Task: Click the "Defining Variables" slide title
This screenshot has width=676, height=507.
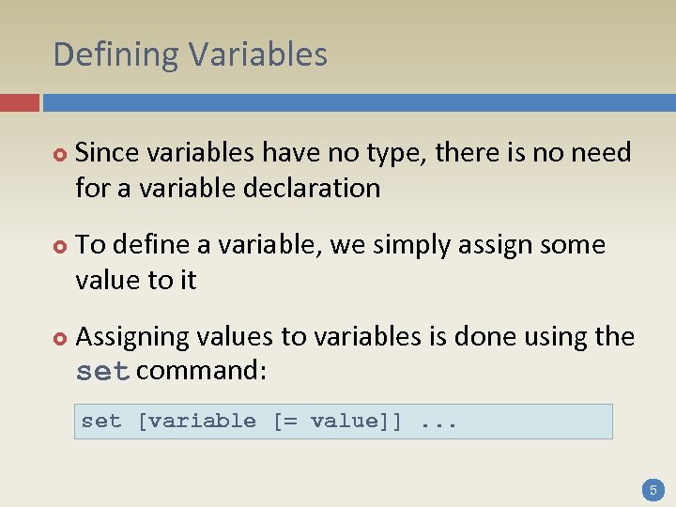Action: [191, 54]
